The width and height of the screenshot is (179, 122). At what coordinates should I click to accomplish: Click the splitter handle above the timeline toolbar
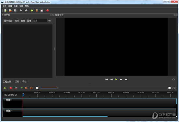click(x=90, y=84)
